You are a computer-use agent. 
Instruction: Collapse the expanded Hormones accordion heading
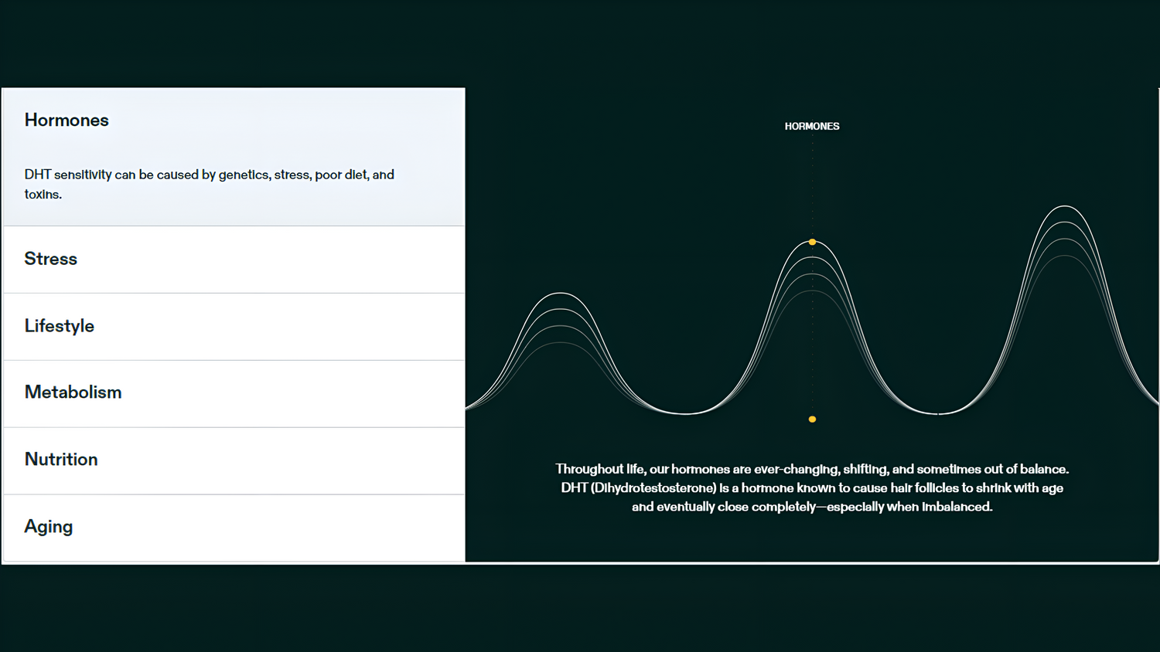click(67, 121)
